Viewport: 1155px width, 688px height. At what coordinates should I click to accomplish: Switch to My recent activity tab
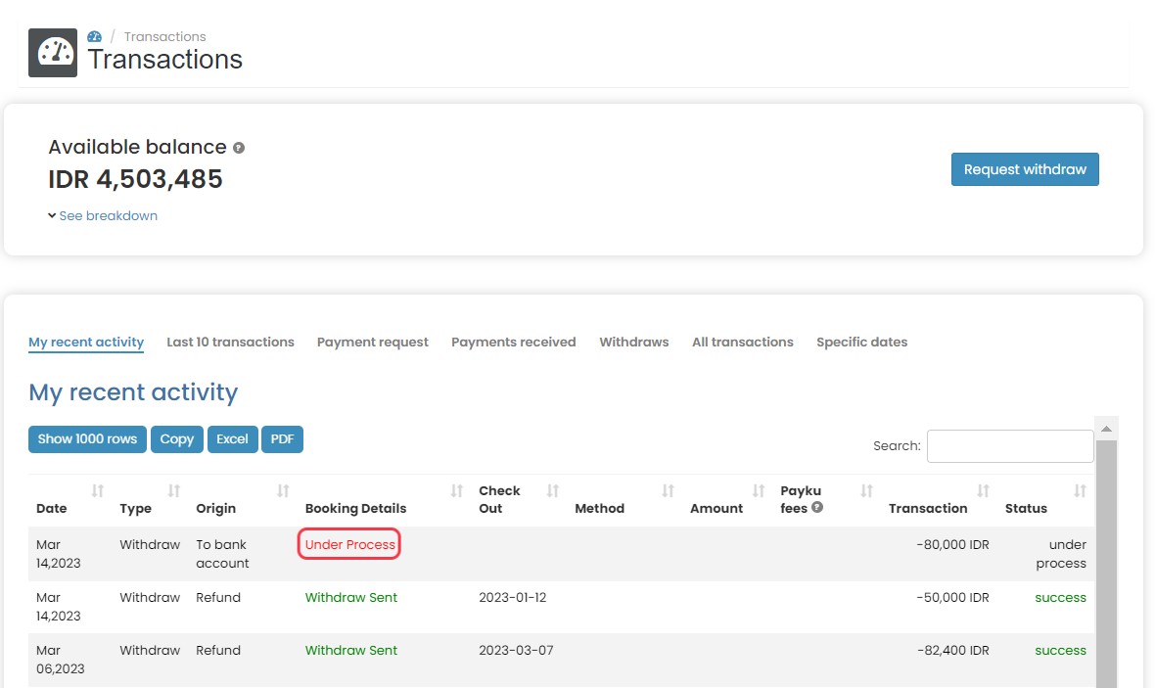click(86, 343)
